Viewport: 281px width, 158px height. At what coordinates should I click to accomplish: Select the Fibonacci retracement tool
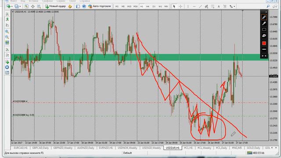213,7
